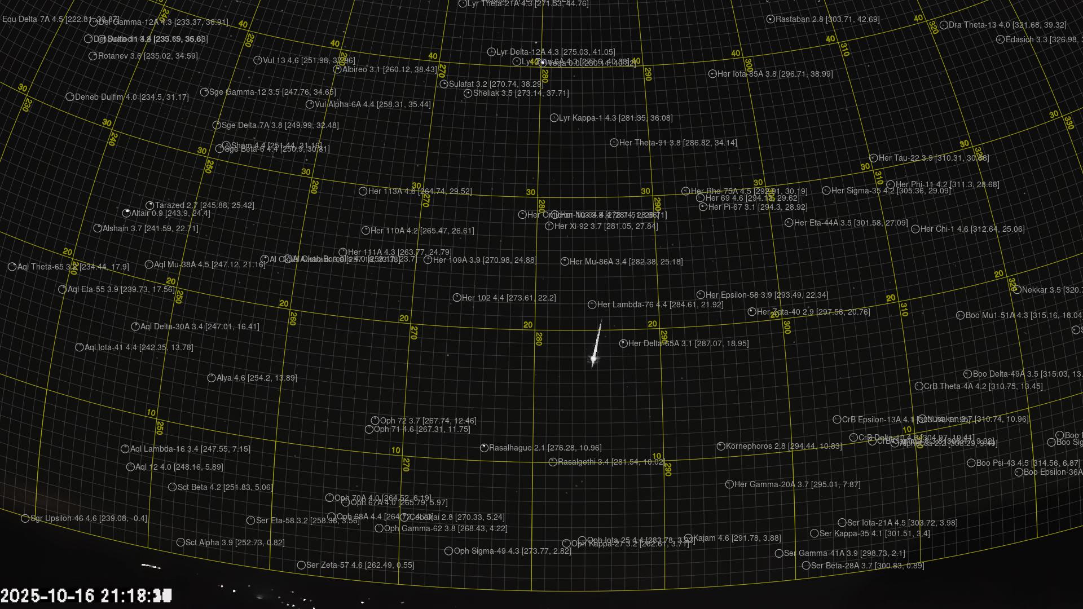This screenshot has width=1083, height=609.
Task: Click the Her Gamma-20A star marker
Action: click(729, 484)
